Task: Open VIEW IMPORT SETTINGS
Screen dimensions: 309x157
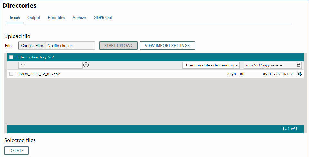Action: click(x=167, y=46)
